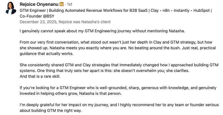Image resolution: width=223 pixels, height=115 pixels.
Task: Click the gold LinkedIn premium badge icon
Action: (x=62, y=4)
